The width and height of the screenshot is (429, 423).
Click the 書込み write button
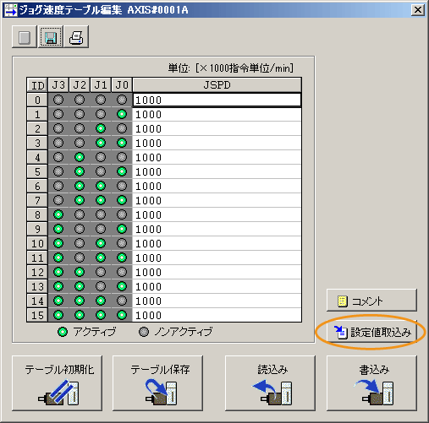371,383
